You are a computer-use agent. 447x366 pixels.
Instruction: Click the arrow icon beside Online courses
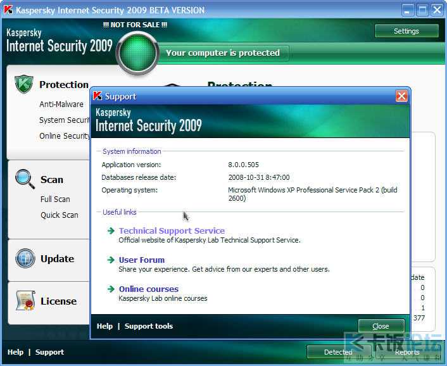[111, 289]
